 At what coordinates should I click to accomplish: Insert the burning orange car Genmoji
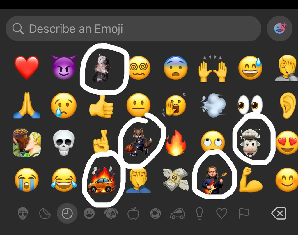pyautogui.click(x=101, y=180)
